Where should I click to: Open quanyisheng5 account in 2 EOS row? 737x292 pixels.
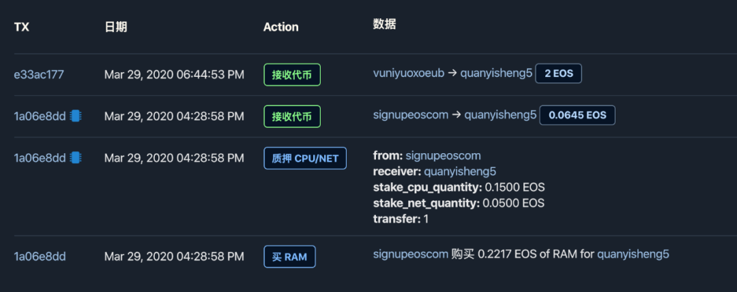click(x=495, y=74)
